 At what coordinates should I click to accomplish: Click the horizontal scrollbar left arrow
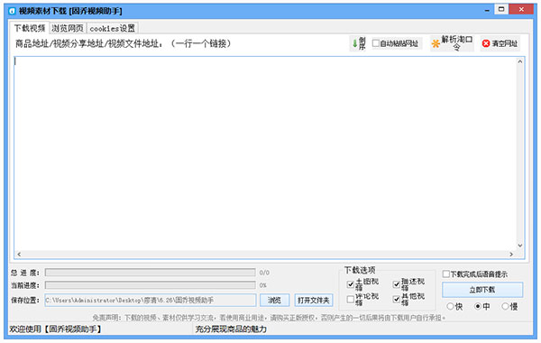coord(19,255)
